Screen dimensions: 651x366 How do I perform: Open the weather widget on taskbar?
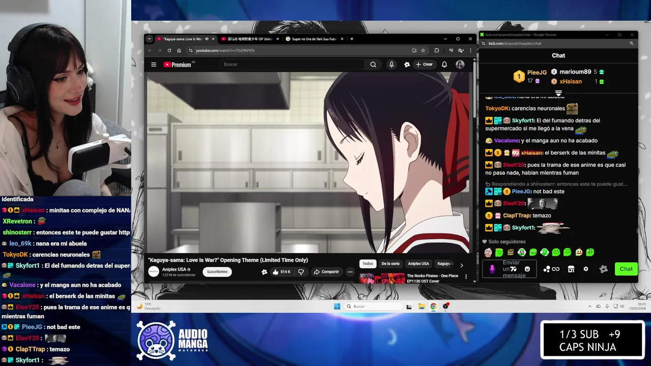pos(149,307)
